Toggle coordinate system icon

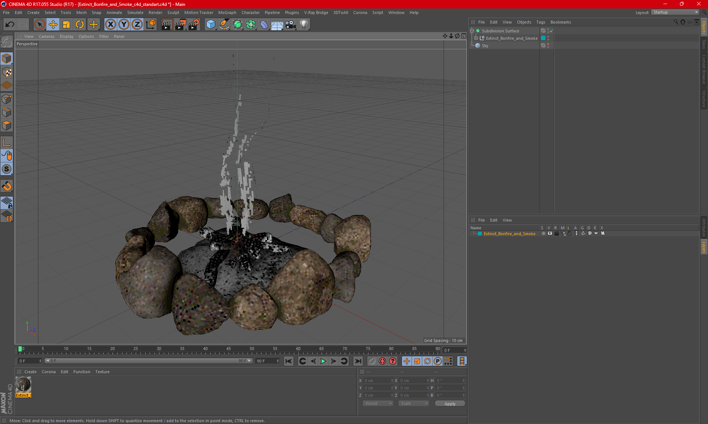tap(150, 24)
